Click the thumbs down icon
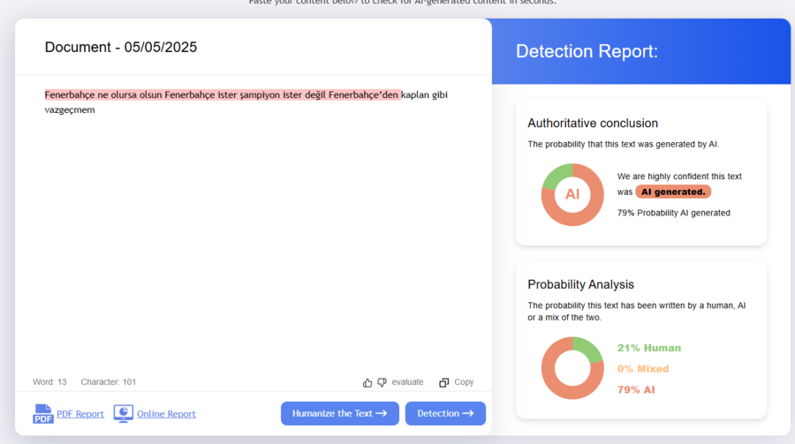This screenshot has height=444, width=795. pyautogui.click(x=382, y=382)
